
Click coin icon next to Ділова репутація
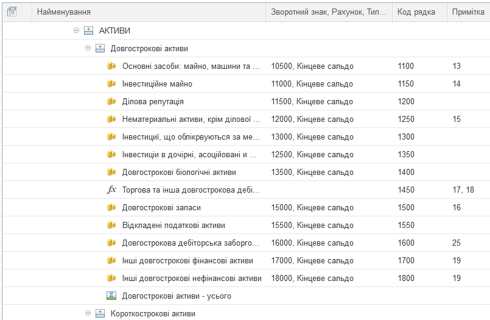(111, 102)
